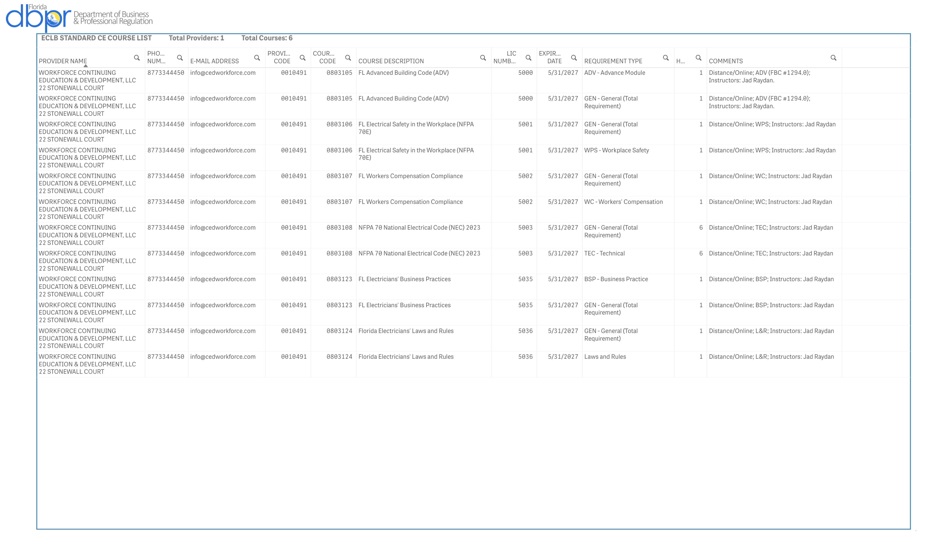This screenshot has height=535, width=938.
Task: Open the search for Phone Number column
Action: [180, 58]
